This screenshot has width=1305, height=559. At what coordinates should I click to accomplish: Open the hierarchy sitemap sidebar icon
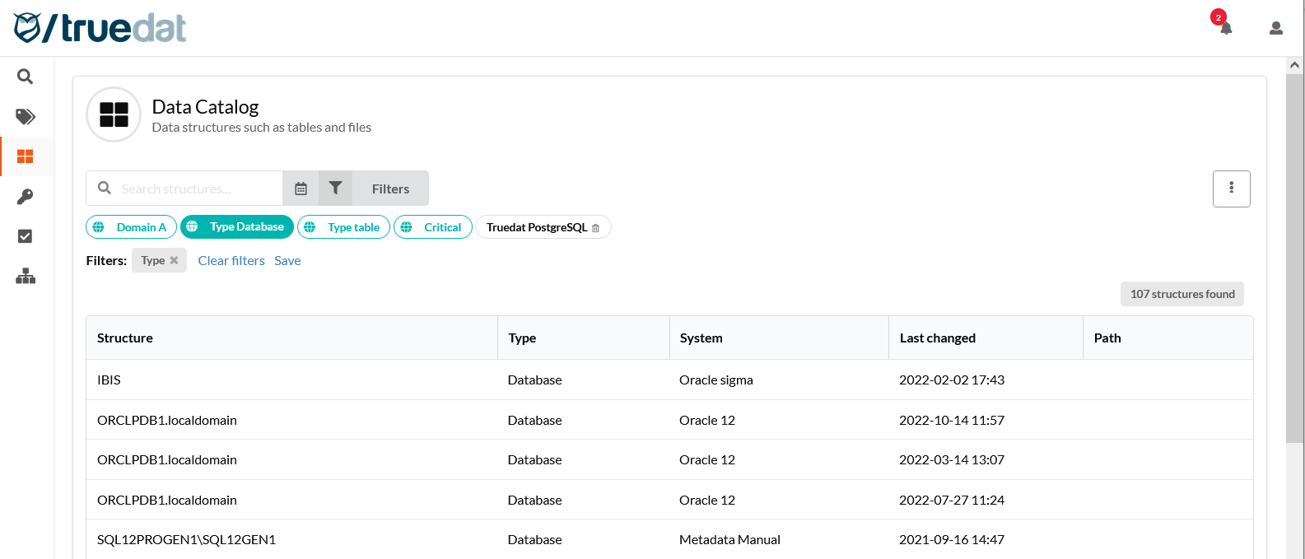(26, 277)
